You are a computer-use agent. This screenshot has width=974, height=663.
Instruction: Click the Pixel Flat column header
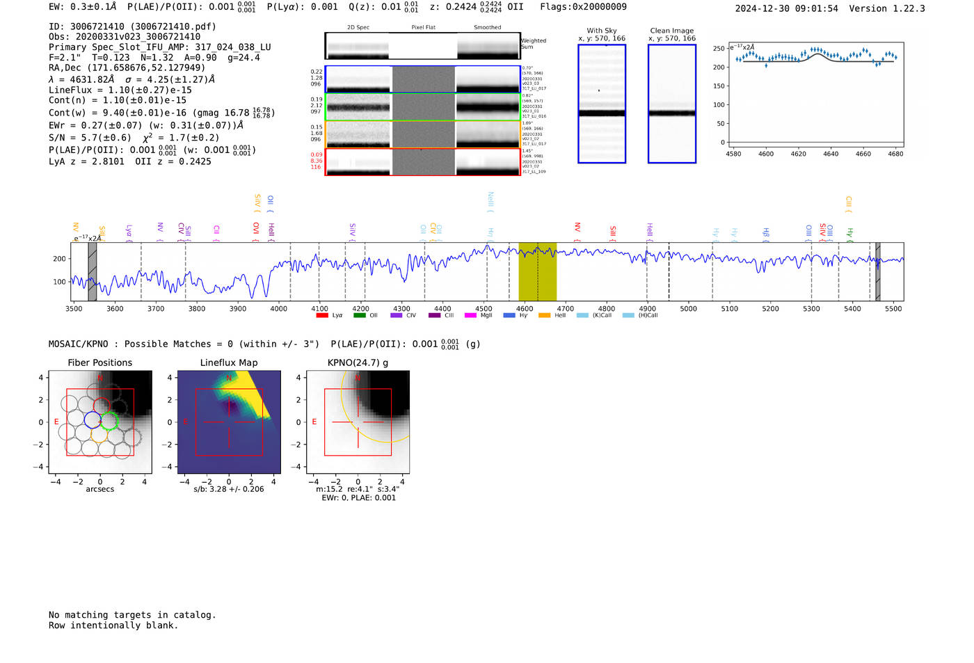423,28
